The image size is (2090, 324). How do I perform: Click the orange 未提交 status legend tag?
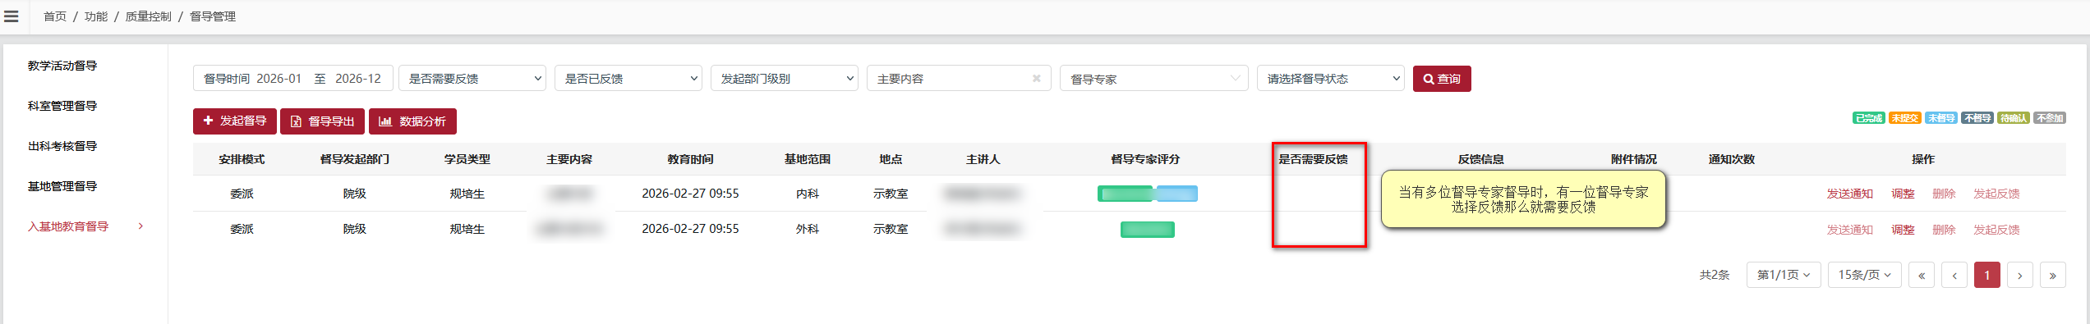tap(1905, 118)
